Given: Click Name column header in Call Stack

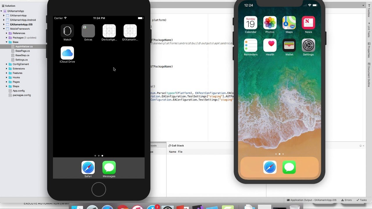Looking at the screenshot, I should (x=173, y=152).
